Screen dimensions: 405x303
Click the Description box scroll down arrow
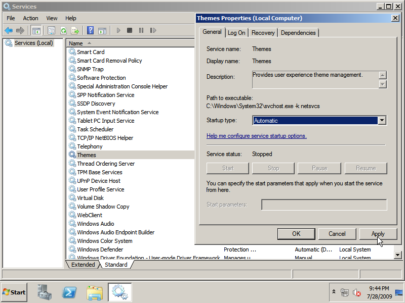coord(383,84)
